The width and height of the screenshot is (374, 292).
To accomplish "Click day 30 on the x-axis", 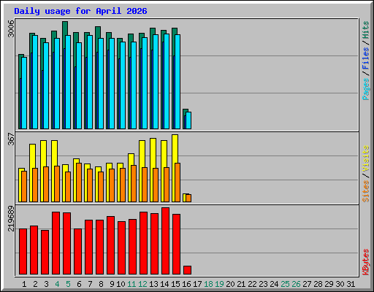I will [x=340, y=284].
